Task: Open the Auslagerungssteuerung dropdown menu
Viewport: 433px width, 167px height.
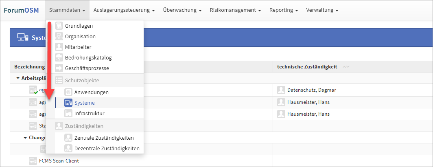Action: click(124, 10)
